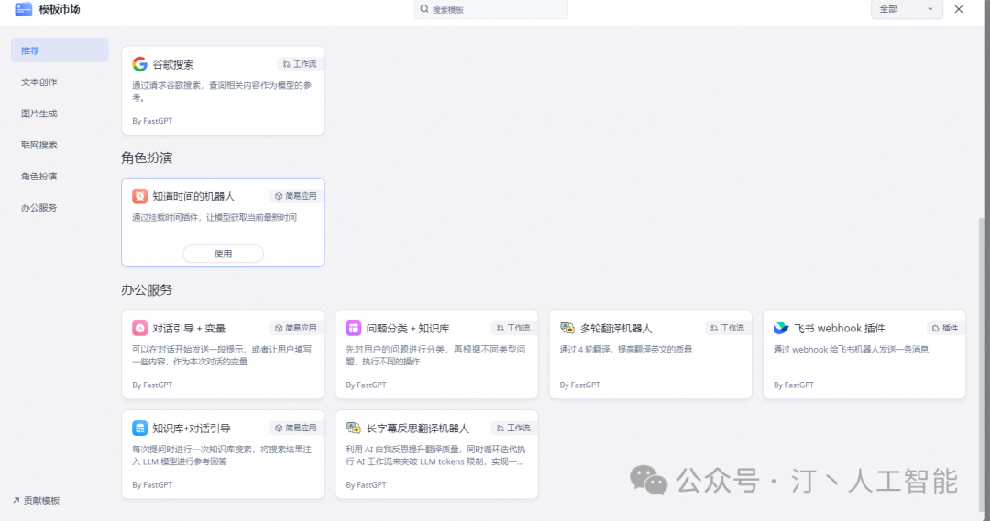Click the 长字幕反思翻译机器人 icon
Screen dimensions: 990x521
[354, 428]
